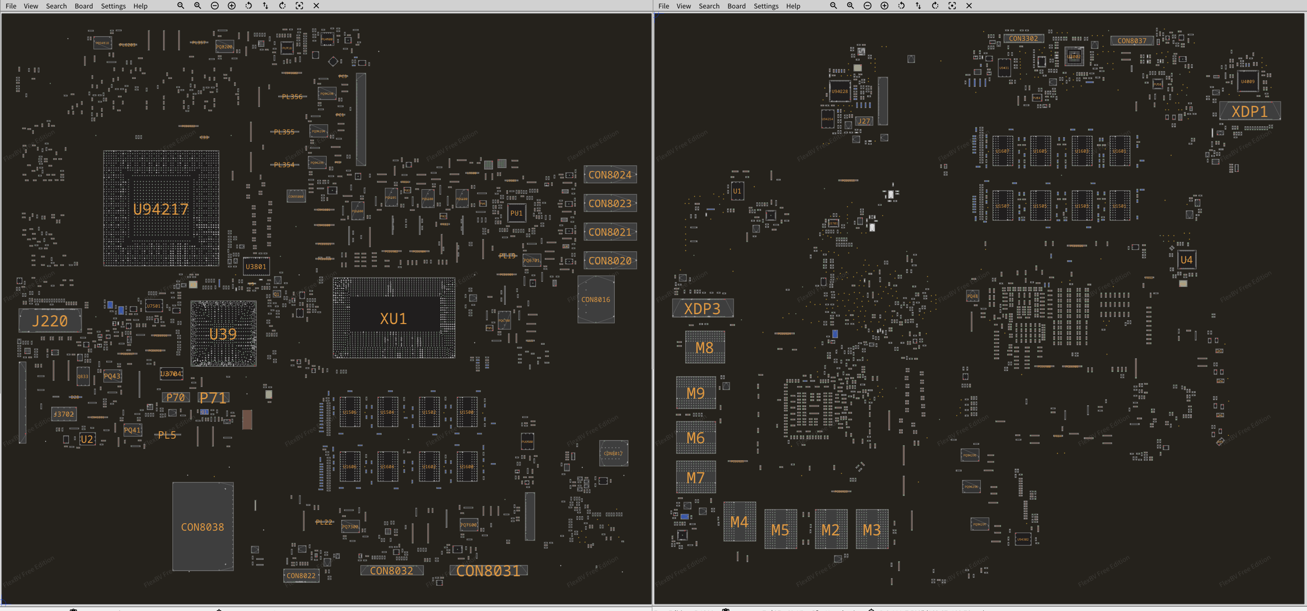Flip the right board with up-down arrows icon

[918, 6]
